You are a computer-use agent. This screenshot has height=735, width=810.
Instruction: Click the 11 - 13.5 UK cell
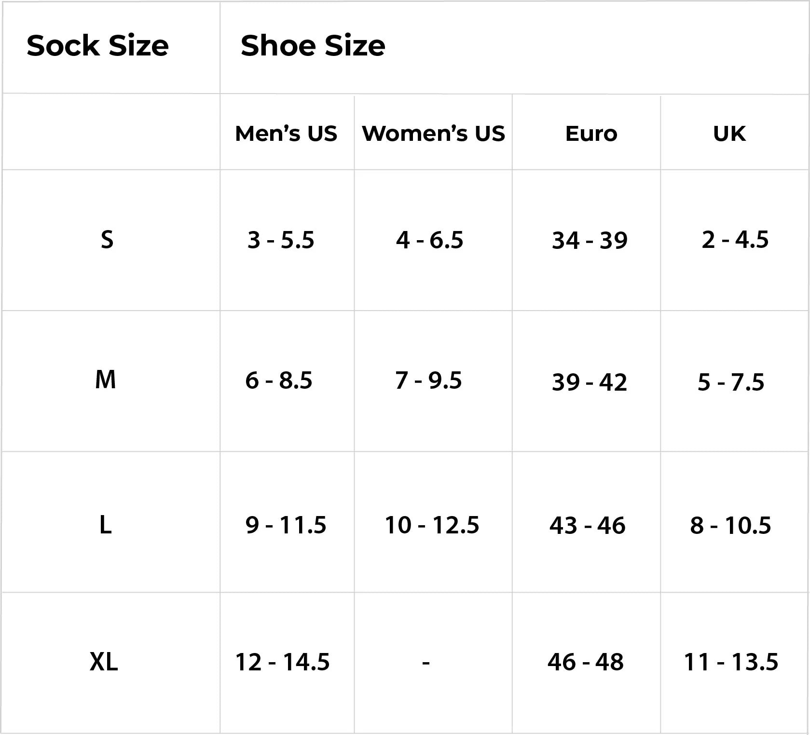(731, 662)
